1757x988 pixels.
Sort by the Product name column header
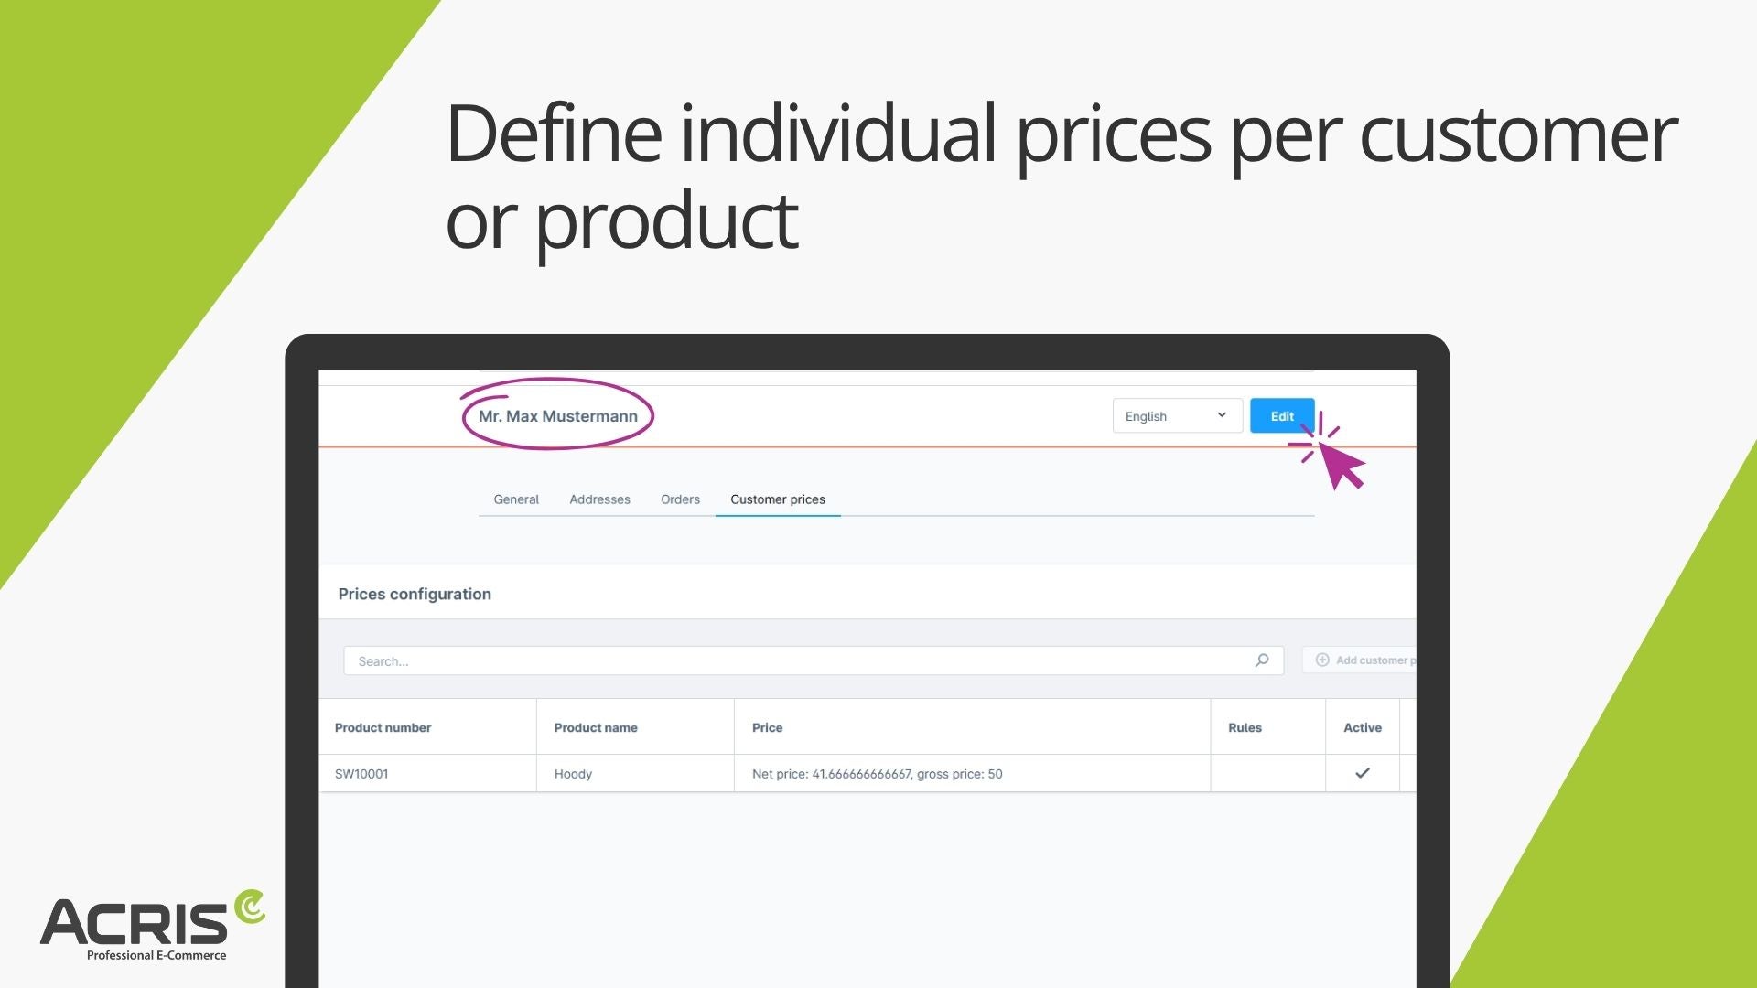[596, 727]
